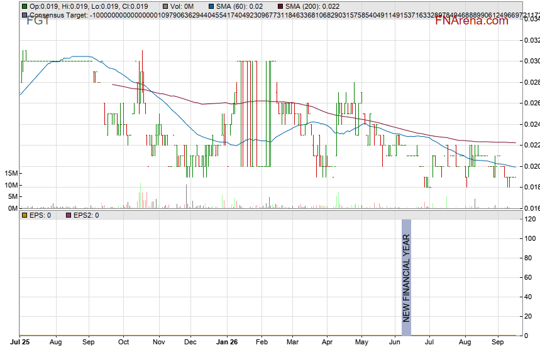Viewport: 540px width, 355px height.
Task: Click the green OHLC price legend swatch
Action: (25, 6)
